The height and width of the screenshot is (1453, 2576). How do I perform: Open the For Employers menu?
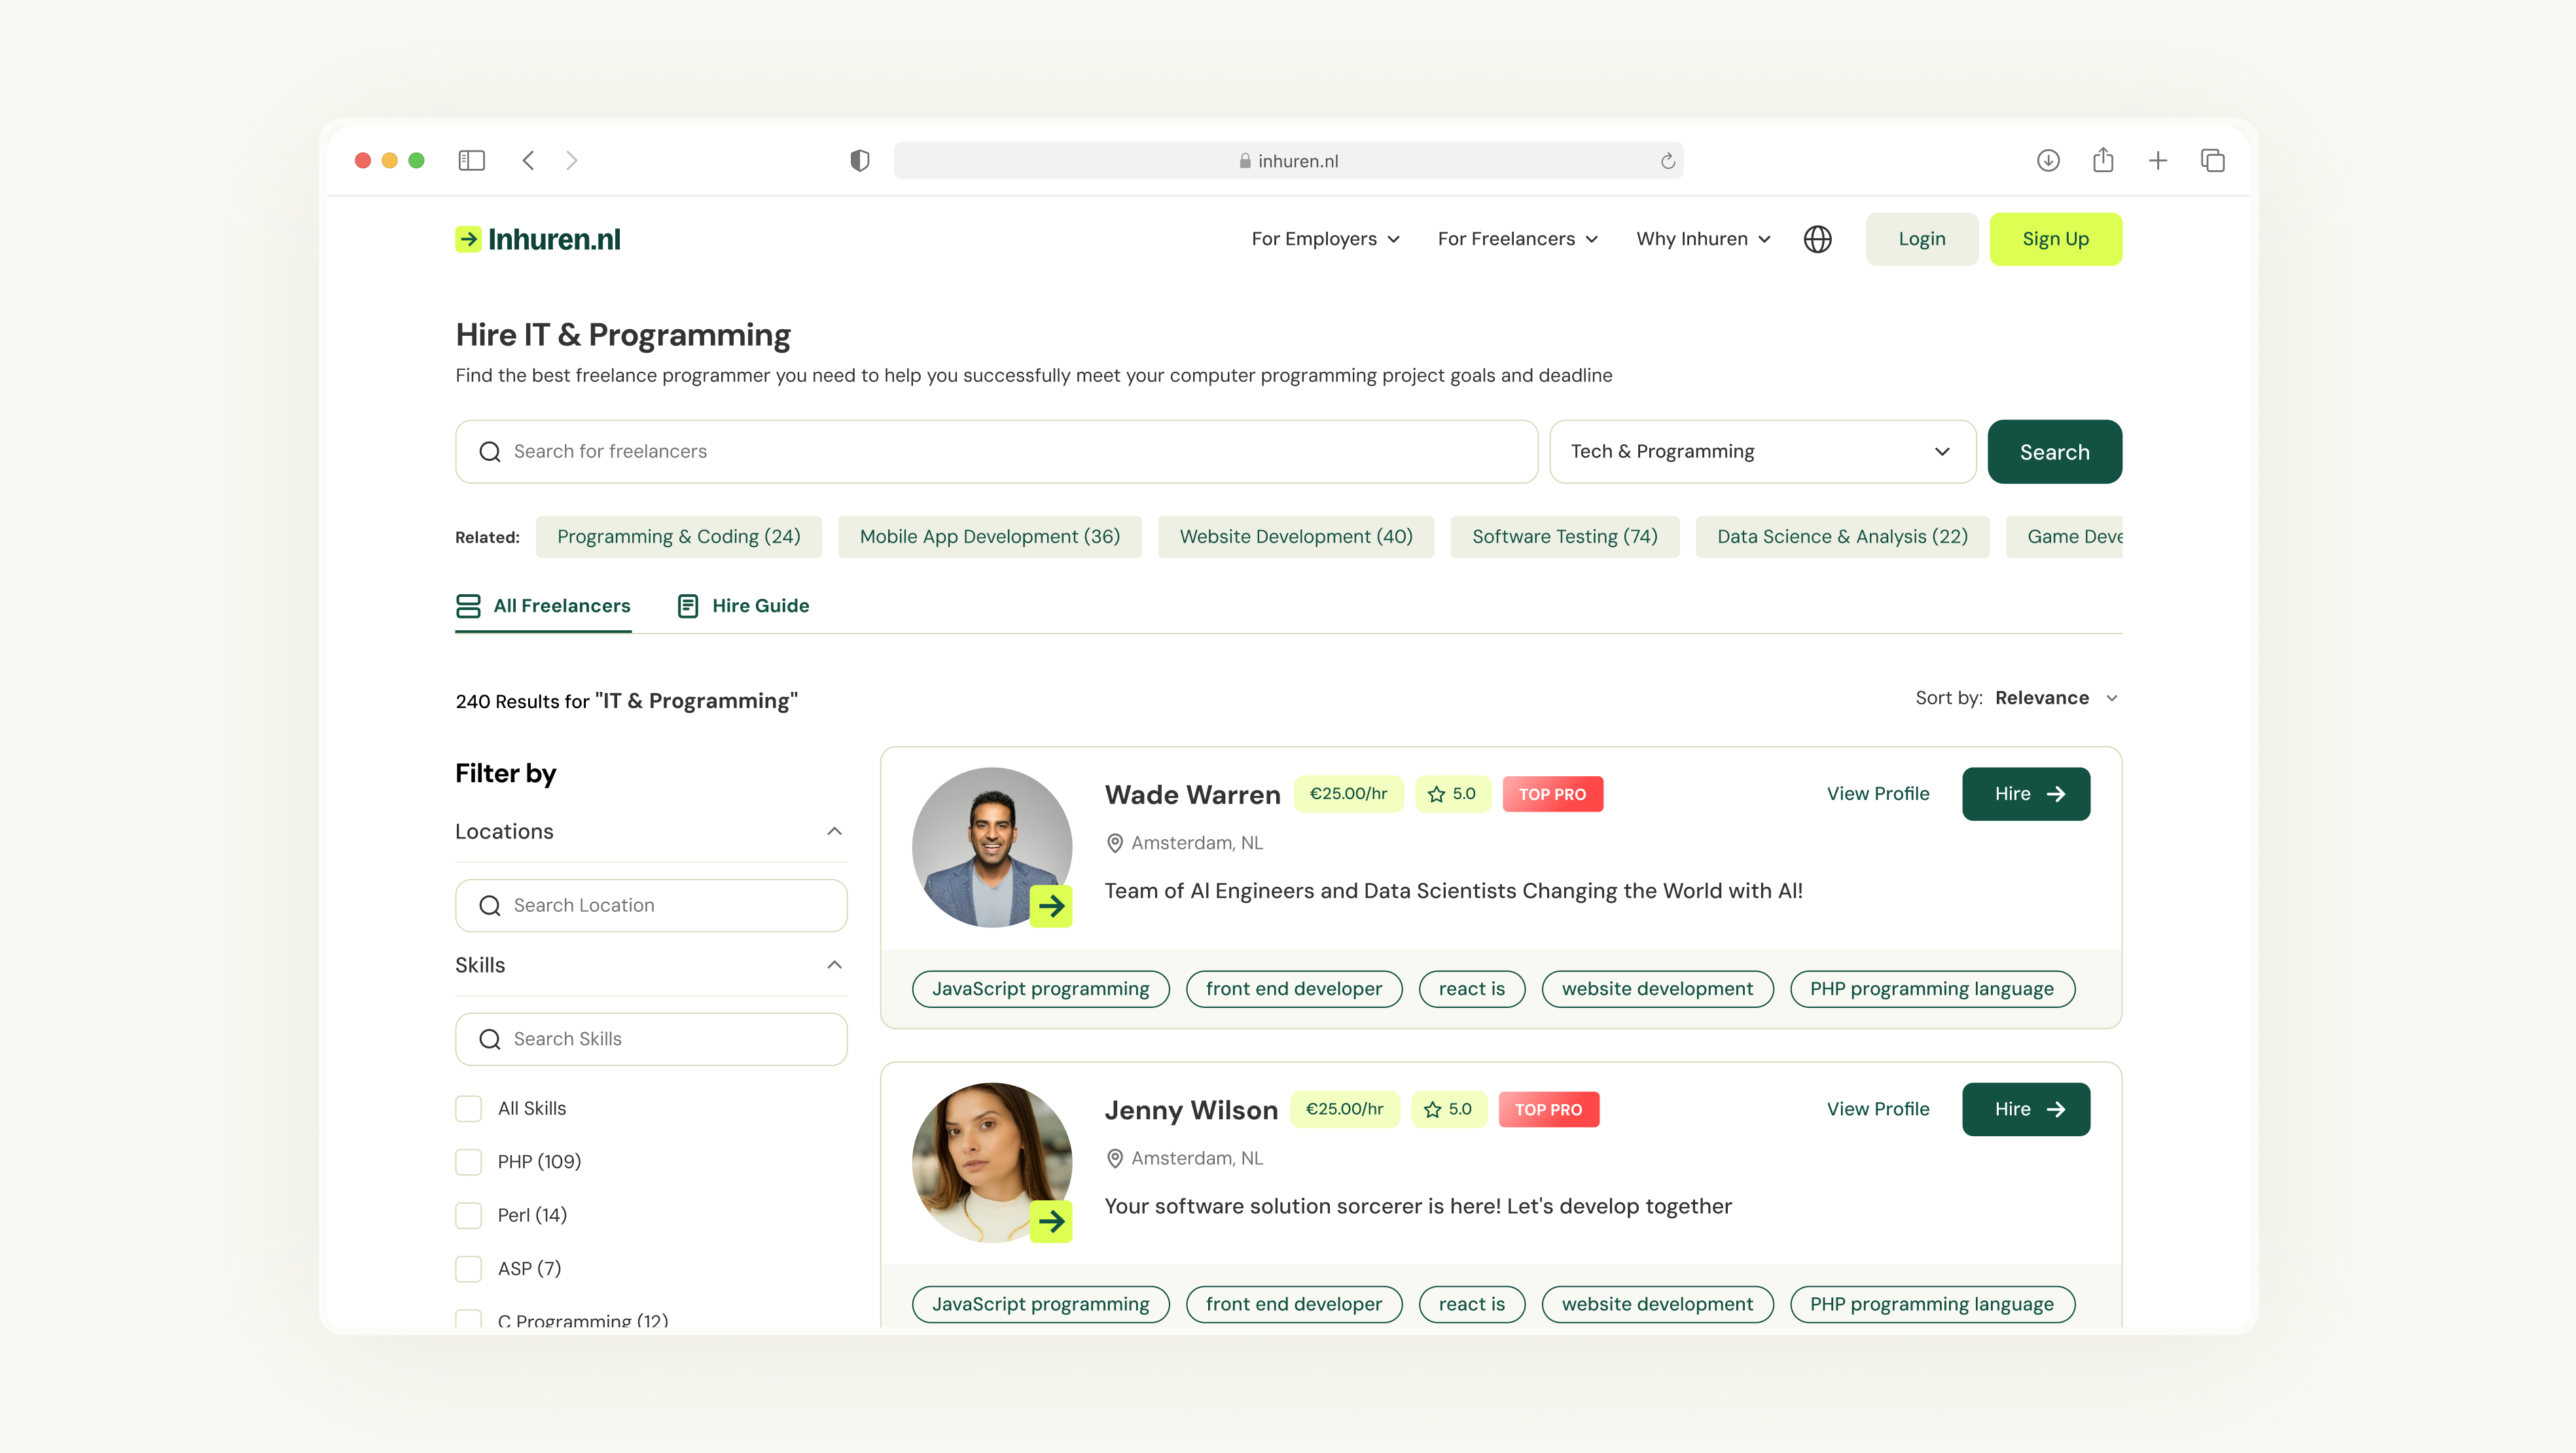tap(1324, 239)
